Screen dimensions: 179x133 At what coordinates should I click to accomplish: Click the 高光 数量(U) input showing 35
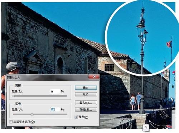[55, 110]
